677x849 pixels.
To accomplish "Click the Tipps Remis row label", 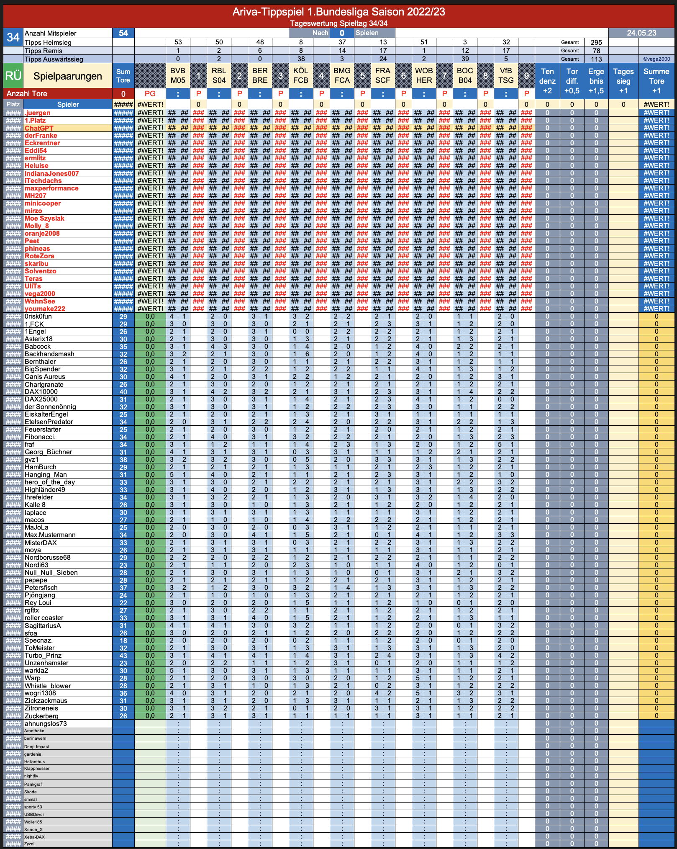I will 44,51.
